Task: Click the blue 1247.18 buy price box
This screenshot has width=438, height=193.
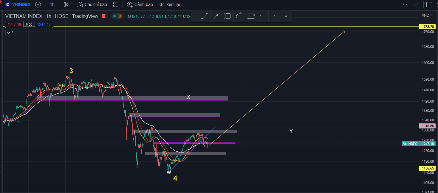Action: point(44,25)
